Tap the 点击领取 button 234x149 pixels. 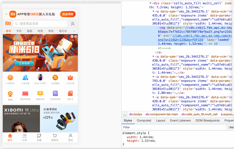[68, 14]
